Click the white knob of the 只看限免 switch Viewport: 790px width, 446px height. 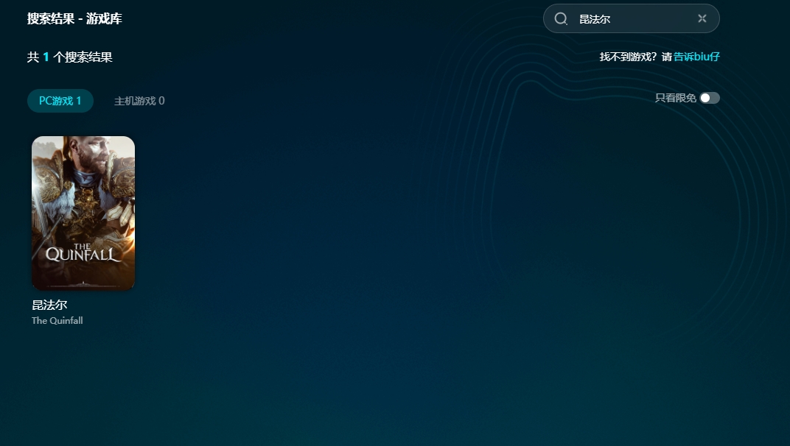click(705, 98)
